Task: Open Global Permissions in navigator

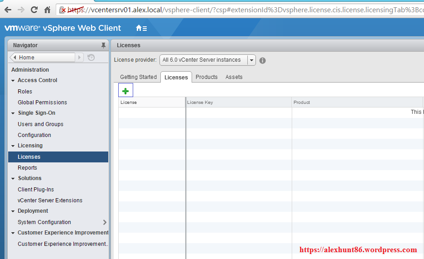Action: (42, 103)
